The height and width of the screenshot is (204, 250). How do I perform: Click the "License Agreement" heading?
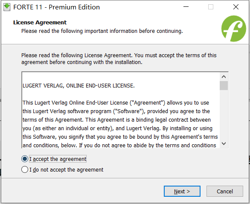tap(40, 23)
